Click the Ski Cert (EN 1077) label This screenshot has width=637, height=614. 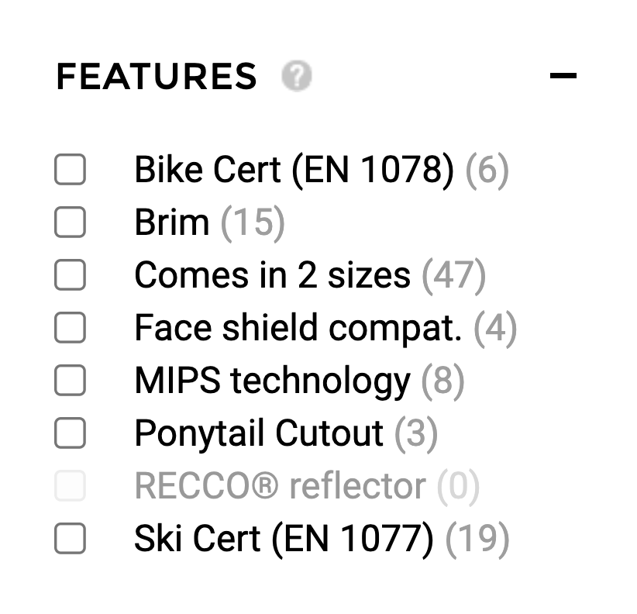point(284,540)
